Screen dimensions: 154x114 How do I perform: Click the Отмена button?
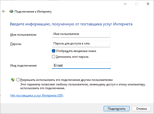coord(141,108)
